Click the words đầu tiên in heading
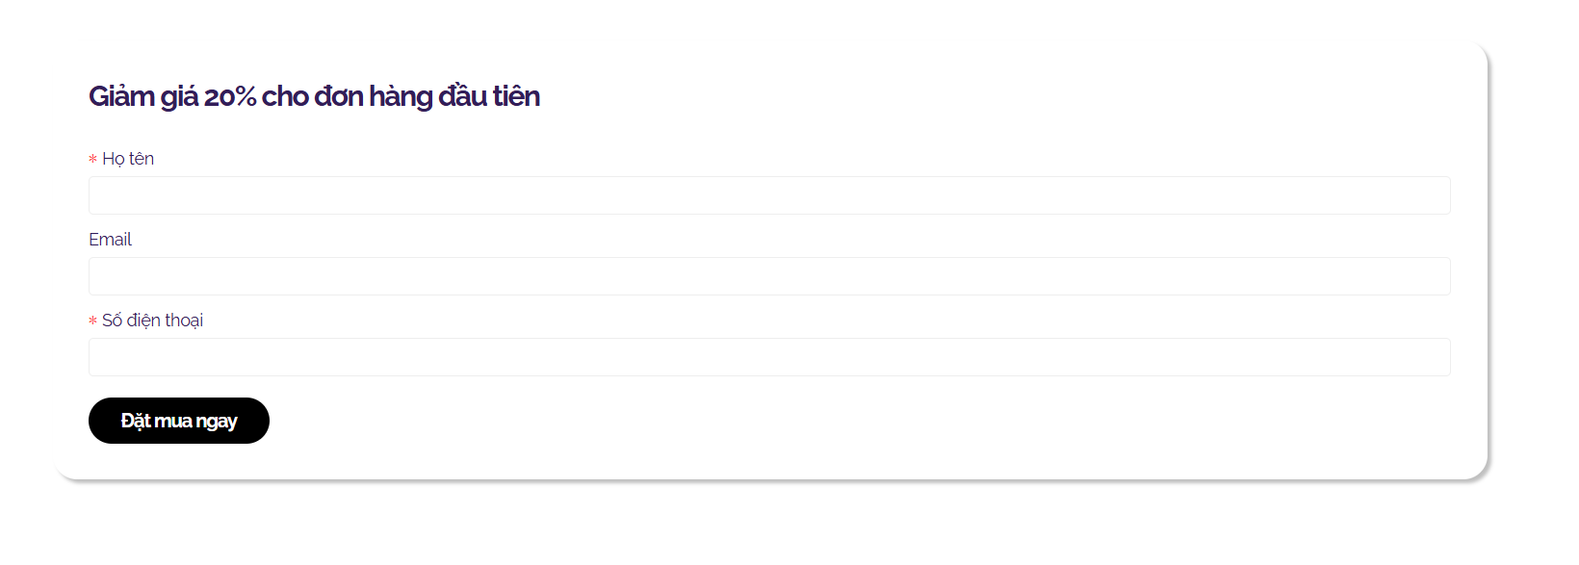The width and height of the screenshot is (1579, 565). 489,96
